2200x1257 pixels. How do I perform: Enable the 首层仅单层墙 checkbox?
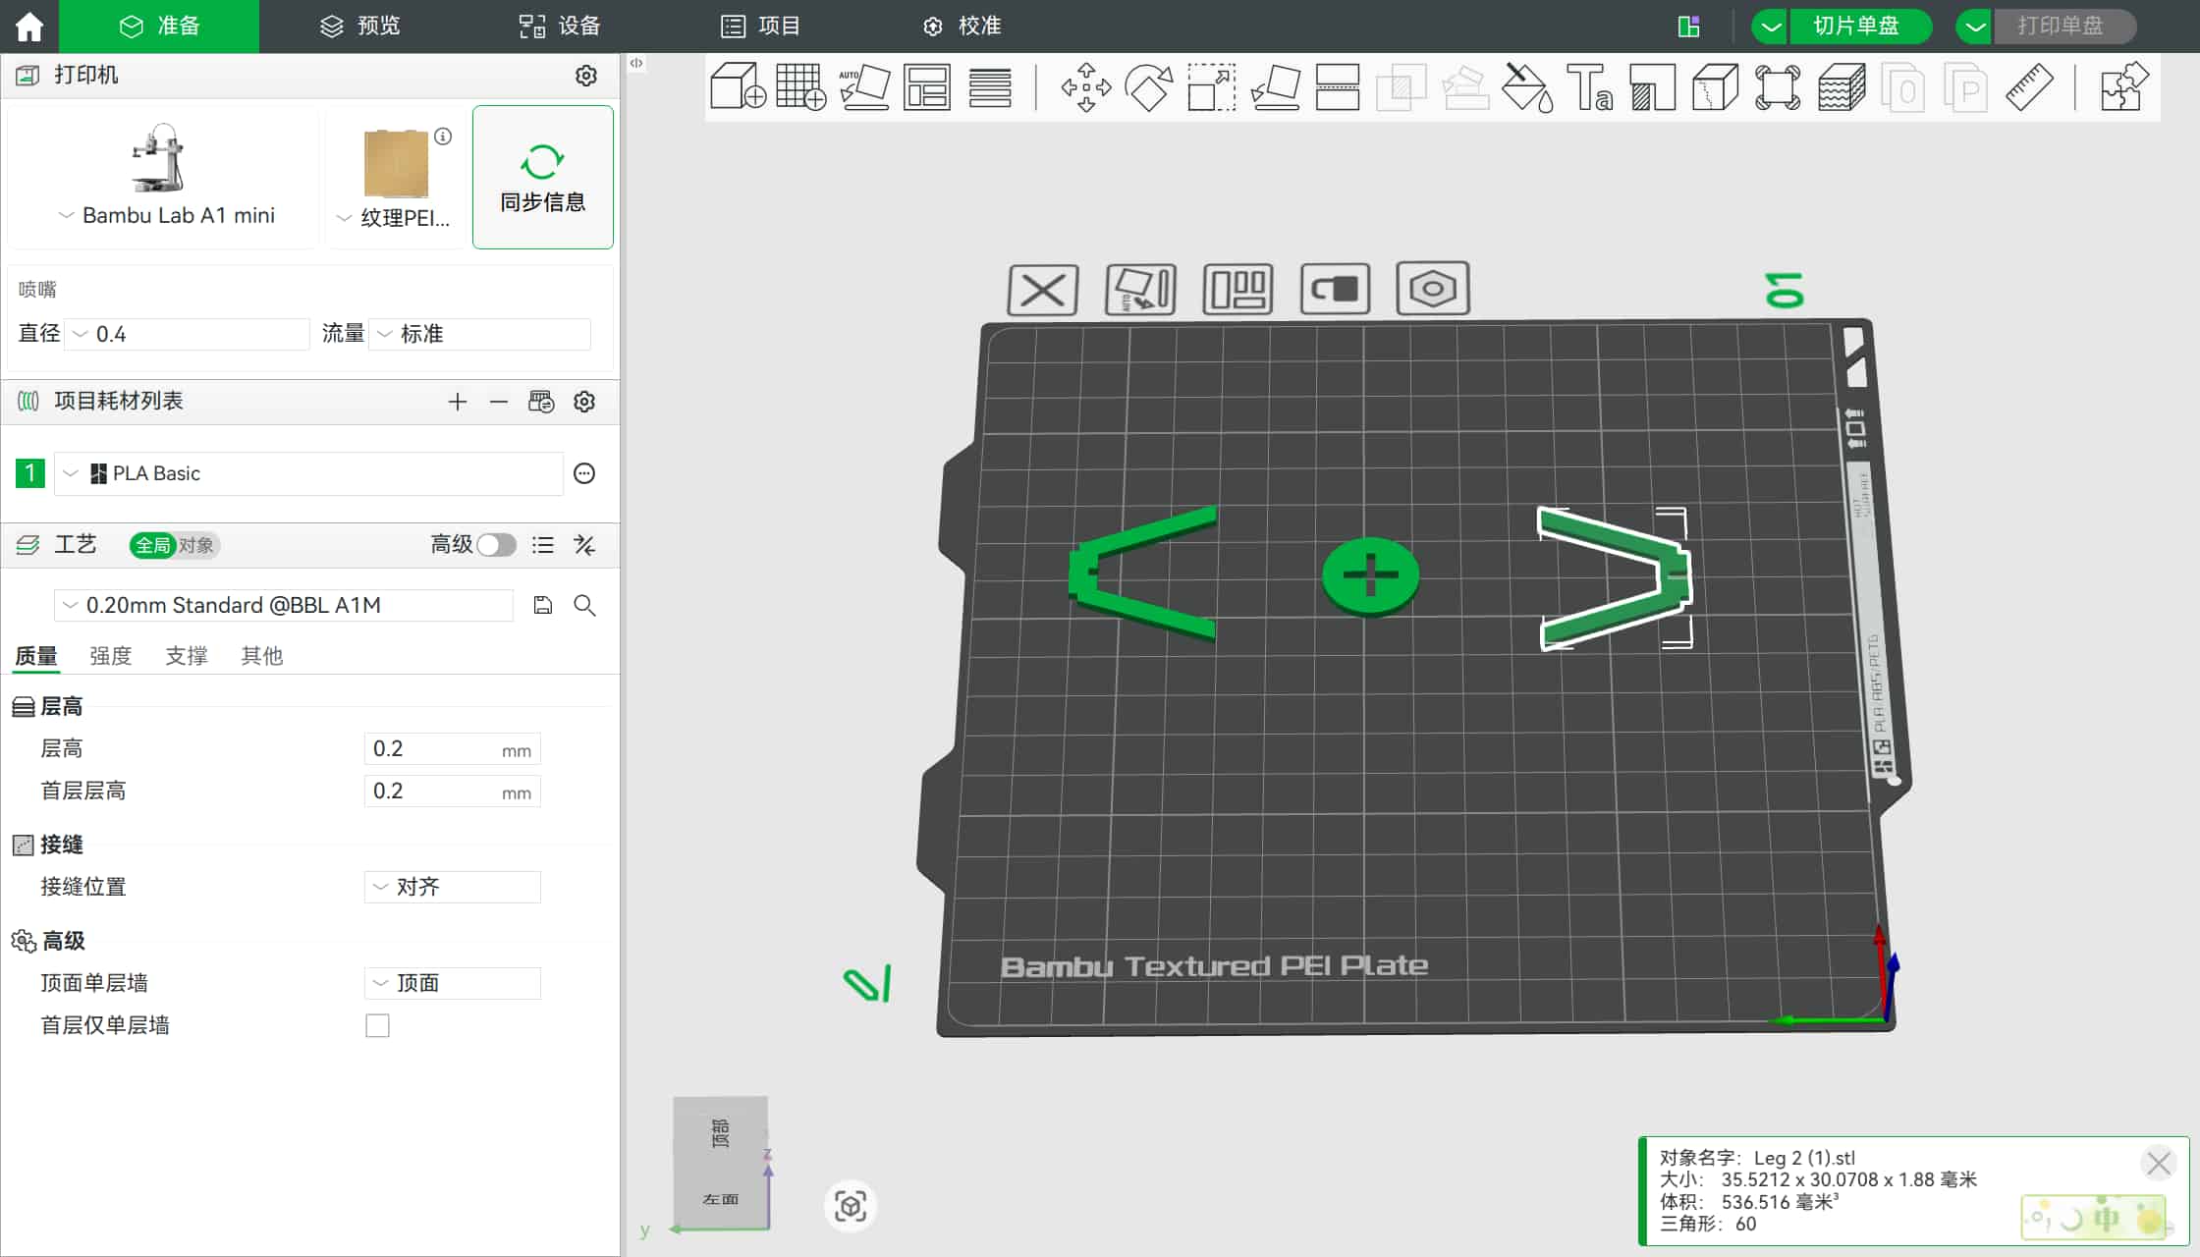point(377,1026)
